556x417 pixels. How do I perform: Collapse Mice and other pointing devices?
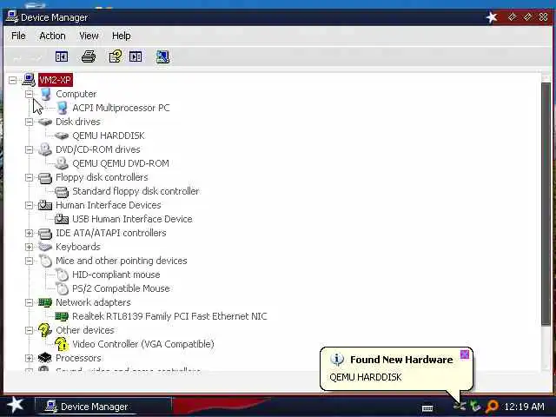pos(29,261)
